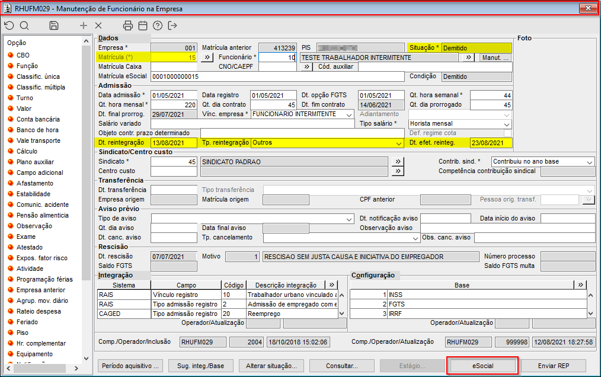This screenshot has width=601, height=377.
Task: Click the Sug. integ./Base button
Action: (201, 366)
